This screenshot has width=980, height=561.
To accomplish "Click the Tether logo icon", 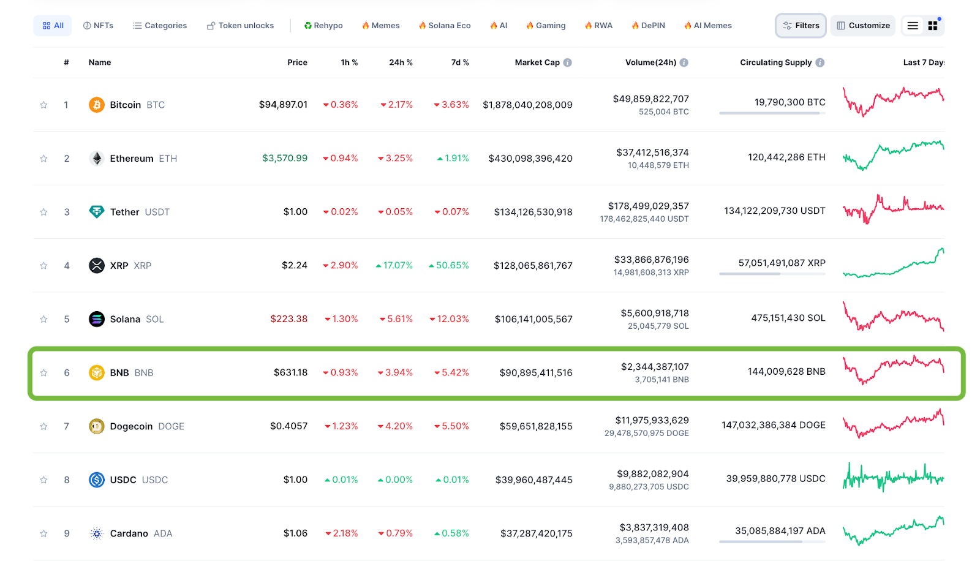I will [97, 212].
